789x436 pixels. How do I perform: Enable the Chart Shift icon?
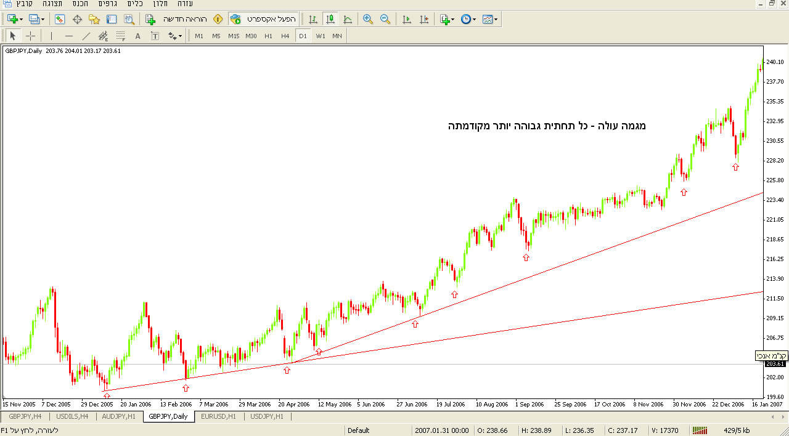point(424,19)
